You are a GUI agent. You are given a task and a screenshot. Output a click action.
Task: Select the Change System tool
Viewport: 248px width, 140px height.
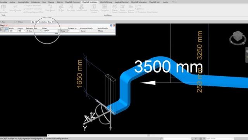click(x=115, y=9)
